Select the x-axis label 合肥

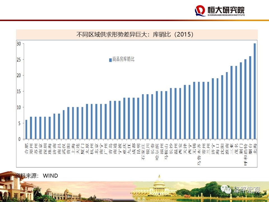coord(26,149)
